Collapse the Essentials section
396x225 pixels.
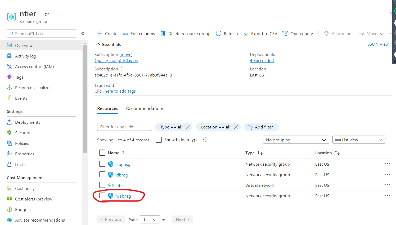[x=98, y=44]
